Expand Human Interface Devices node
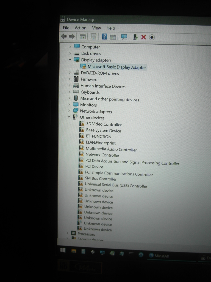Screen dimensions: 211x282 69,85
